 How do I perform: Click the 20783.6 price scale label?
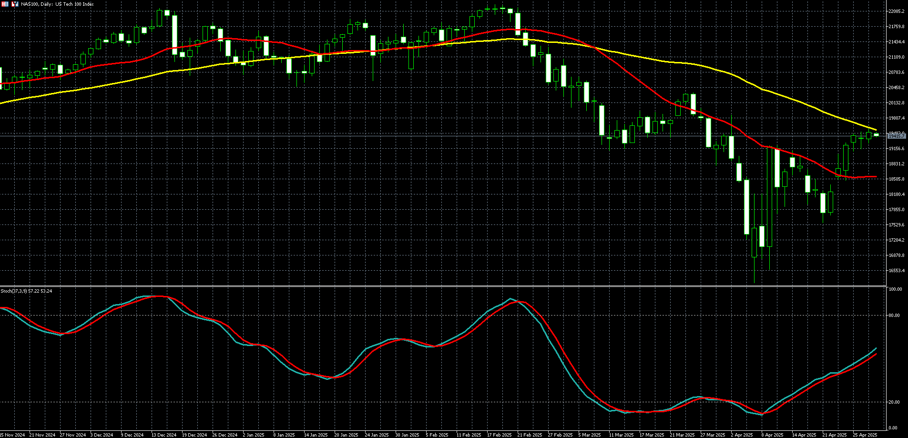point(897,72)
